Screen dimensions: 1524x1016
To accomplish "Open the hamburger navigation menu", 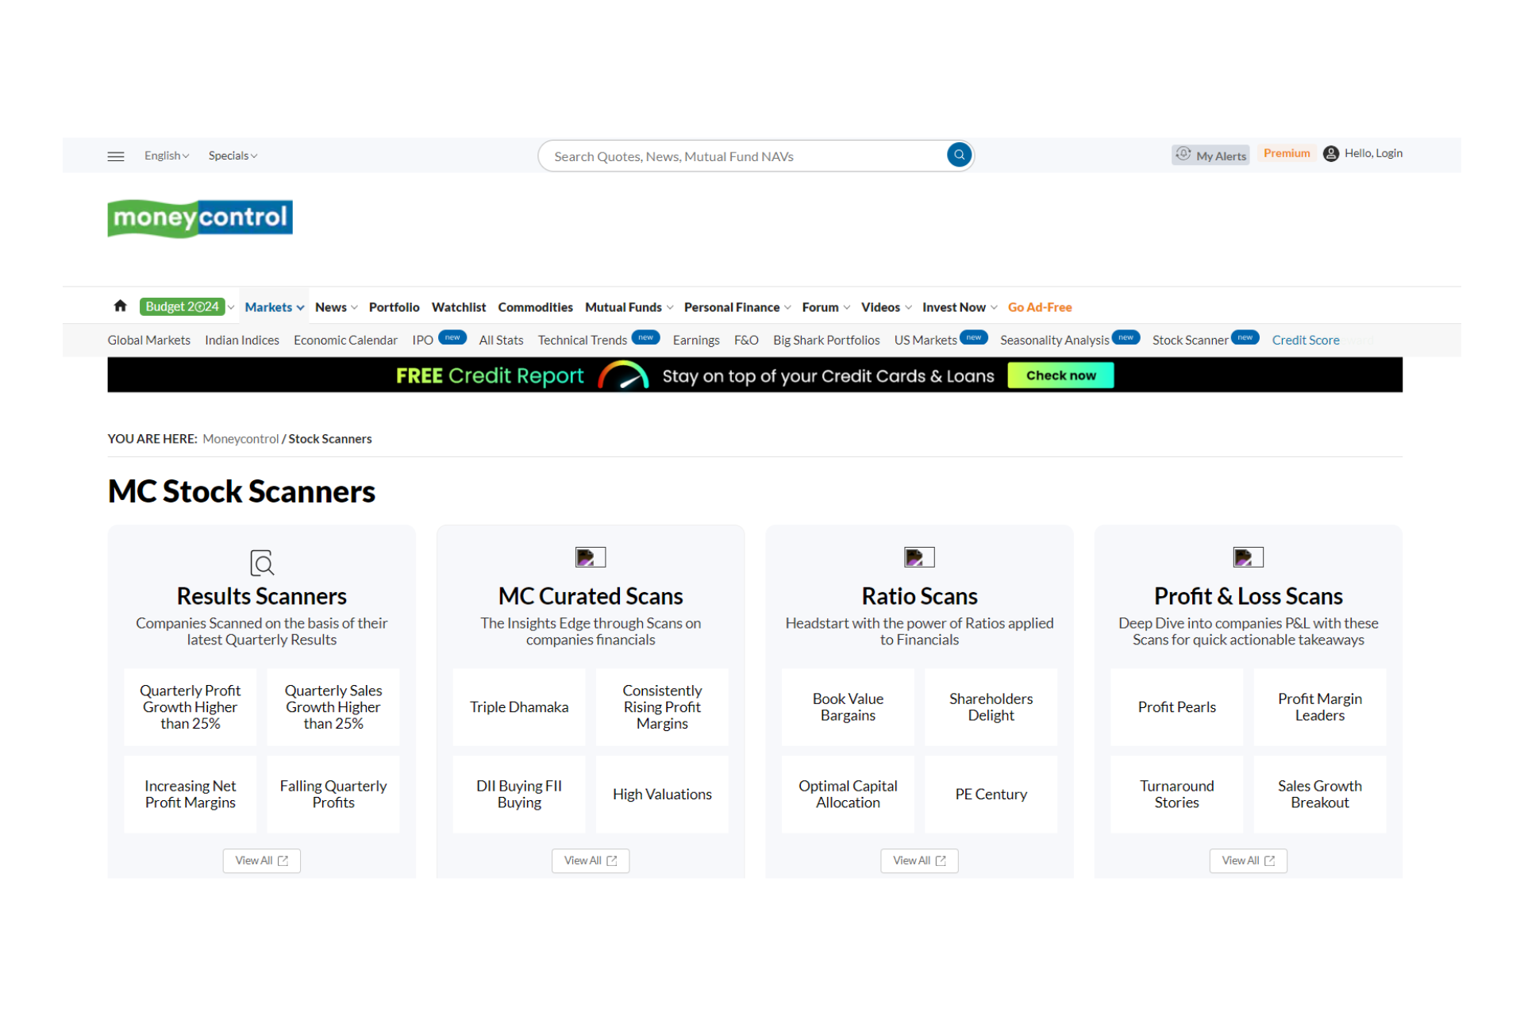I will coord(116,156).
